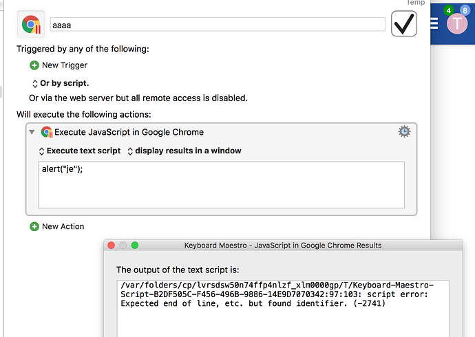Open the "Or by script." popup
This screenshot has height=337, width=475.
[x=61, y=83]
